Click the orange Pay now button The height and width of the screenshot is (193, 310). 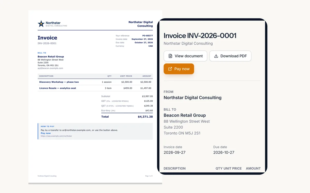[179, 69]
